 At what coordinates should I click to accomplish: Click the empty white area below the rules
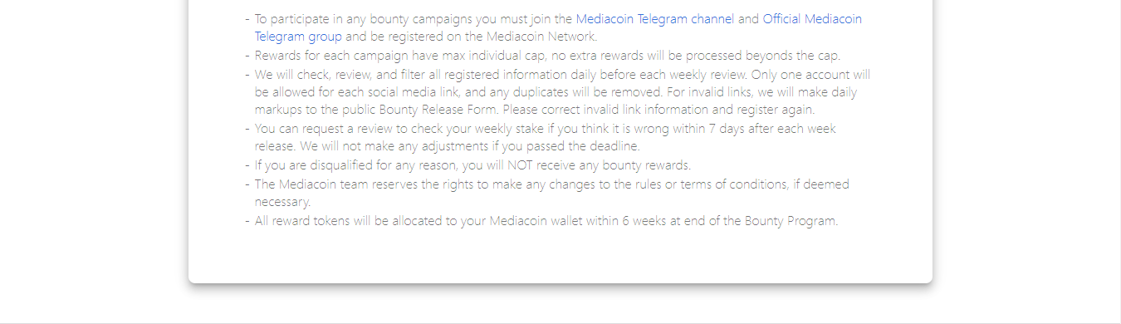560,258
